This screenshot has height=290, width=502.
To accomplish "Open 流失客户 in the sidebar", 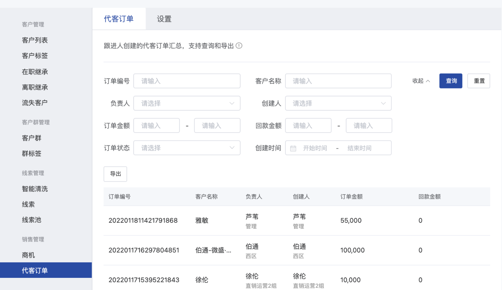I will tap(35, 103).
